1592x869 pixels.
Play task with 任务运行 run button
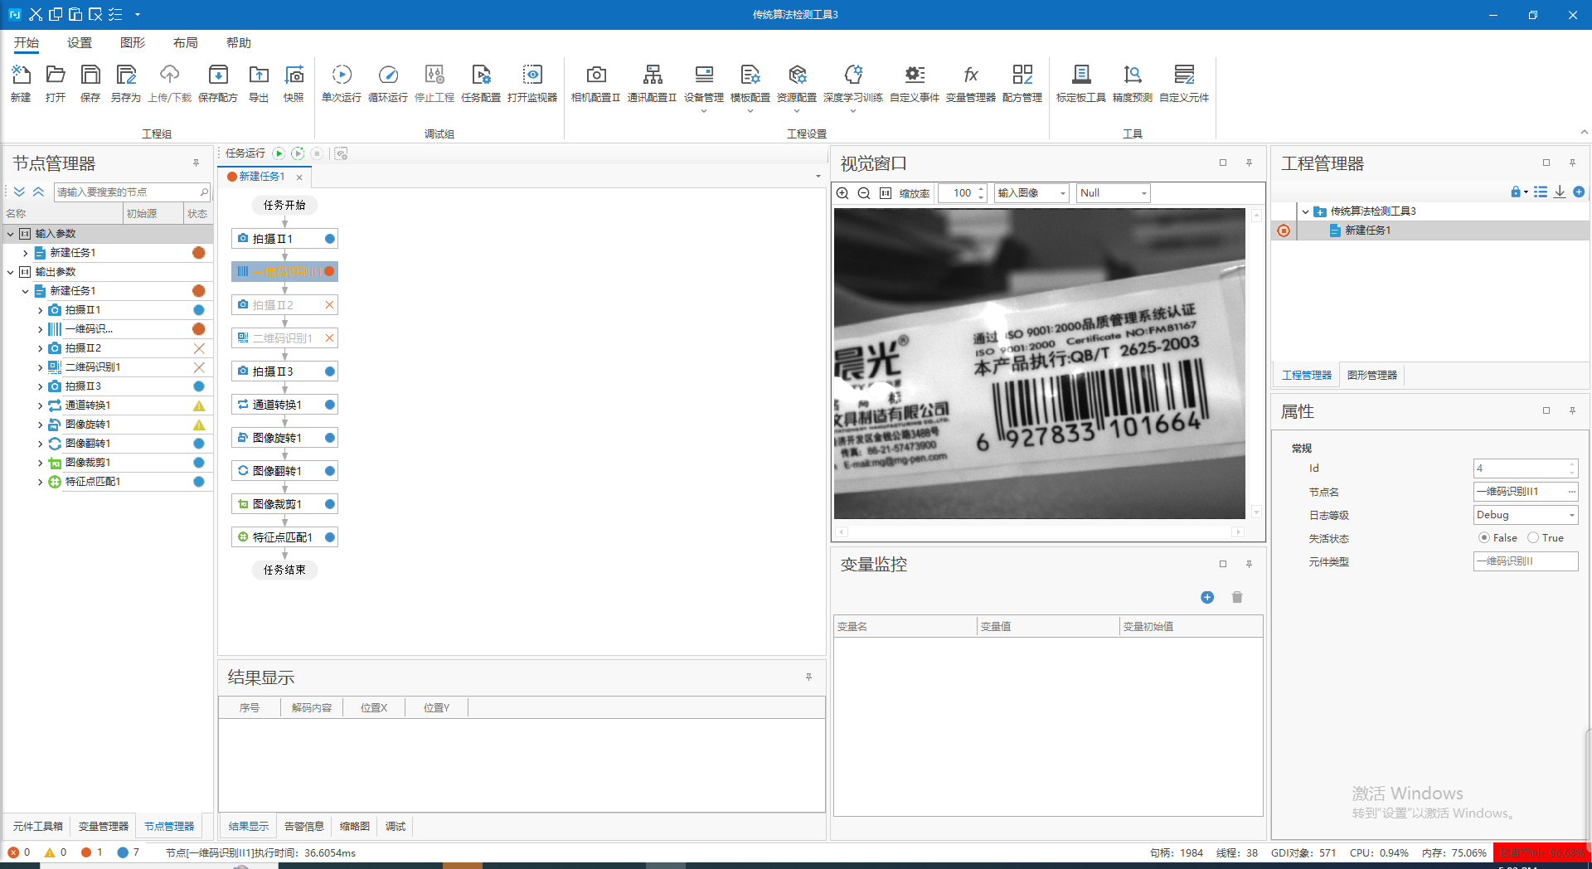[x=279, y=153]
